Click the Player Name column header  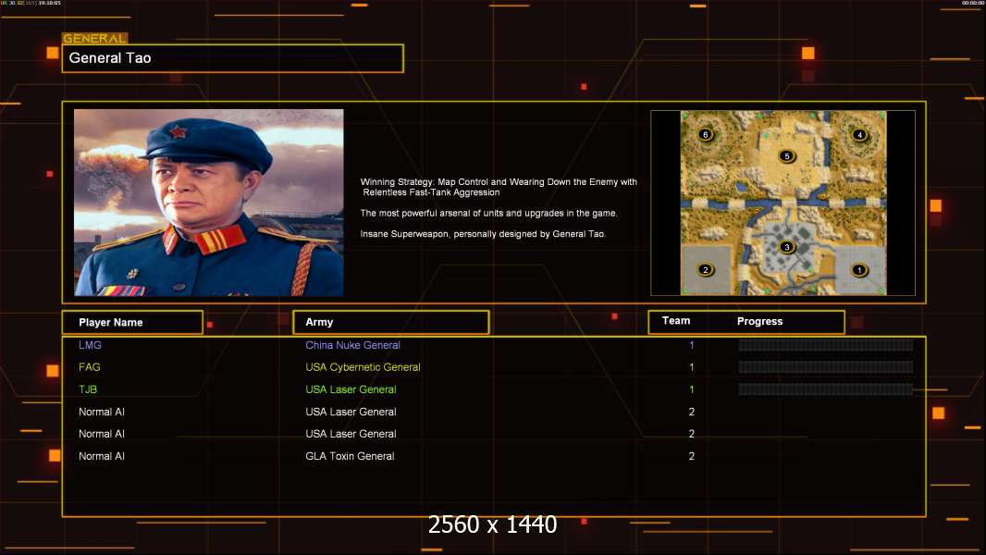[x=132, y=323]
